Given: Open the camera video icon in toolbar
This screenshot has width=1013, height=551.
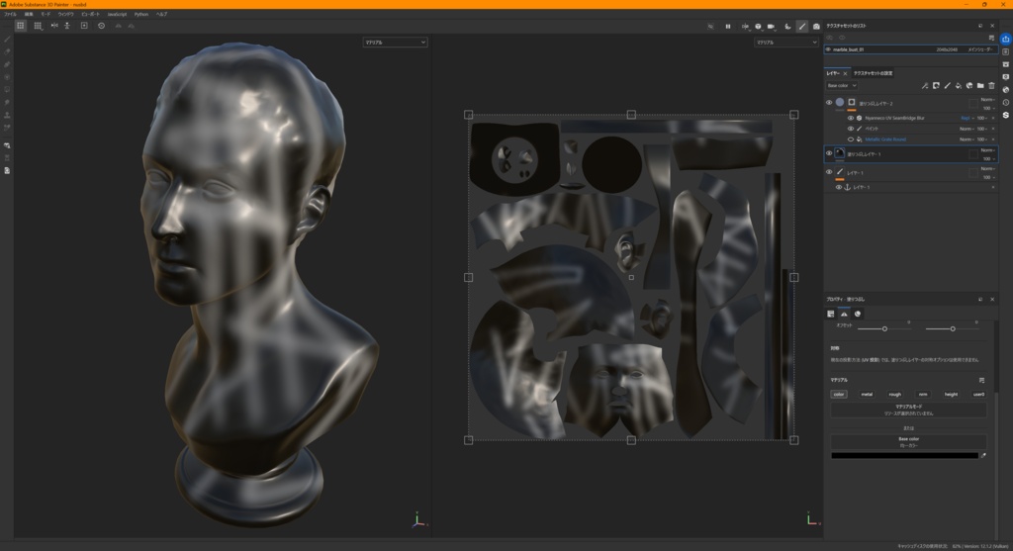Looking at the screenshot, I should [772, 27].
